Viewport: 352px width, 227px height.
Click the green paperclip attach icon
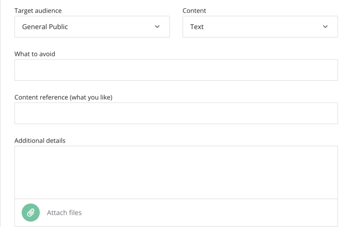[x=31, y=213]
